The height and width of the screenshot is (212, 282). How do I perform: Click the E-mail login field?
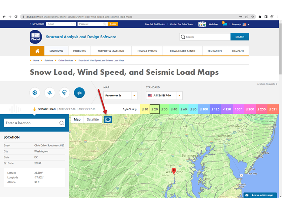tap(61, 24)
